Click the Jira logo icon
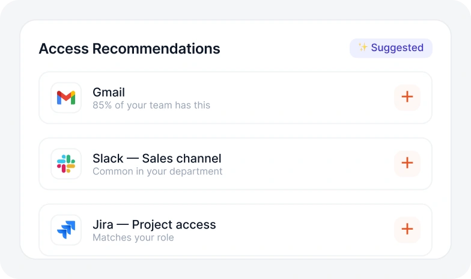 point(66,230)
